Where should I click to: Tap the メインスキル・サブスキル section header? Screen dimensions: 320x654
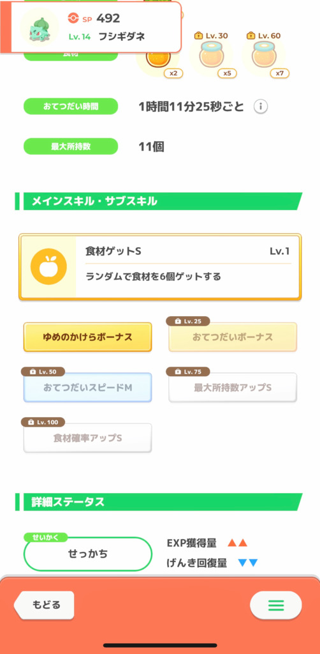(159, 201)
